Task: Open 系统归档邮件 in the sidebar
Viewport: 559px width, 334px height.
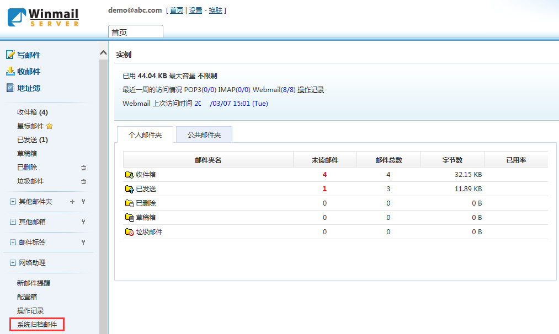Action: point(37,325)
